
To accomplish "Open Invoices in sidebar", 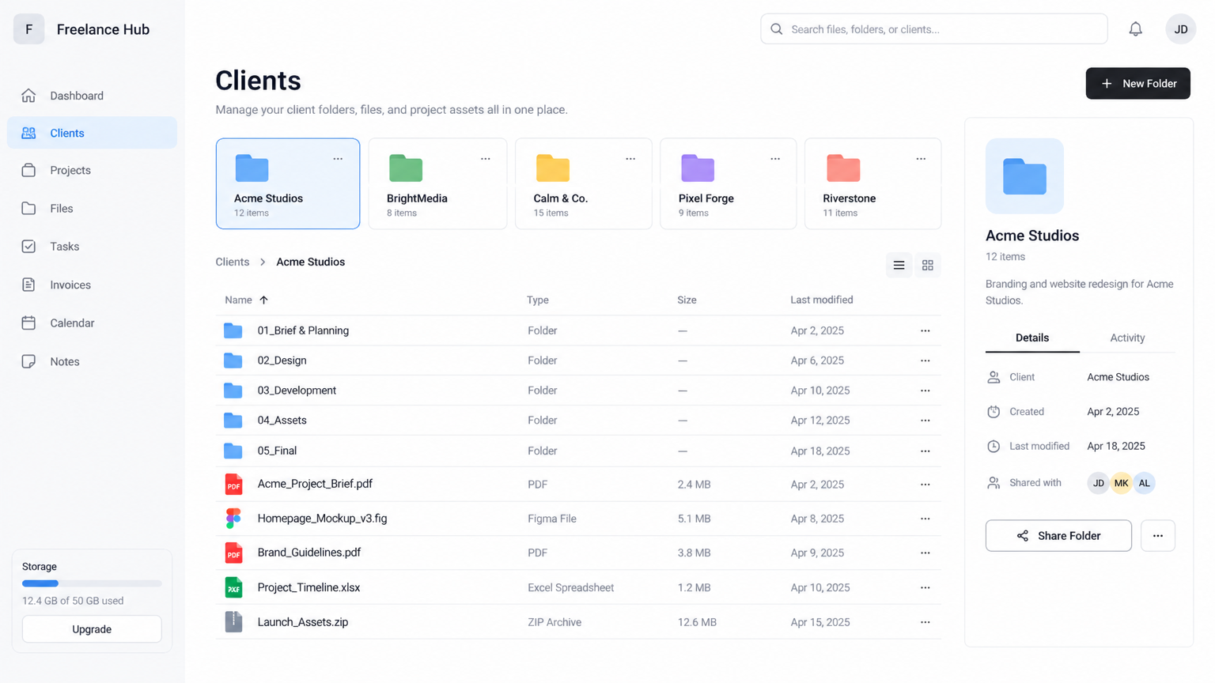I will coord(92,285).
